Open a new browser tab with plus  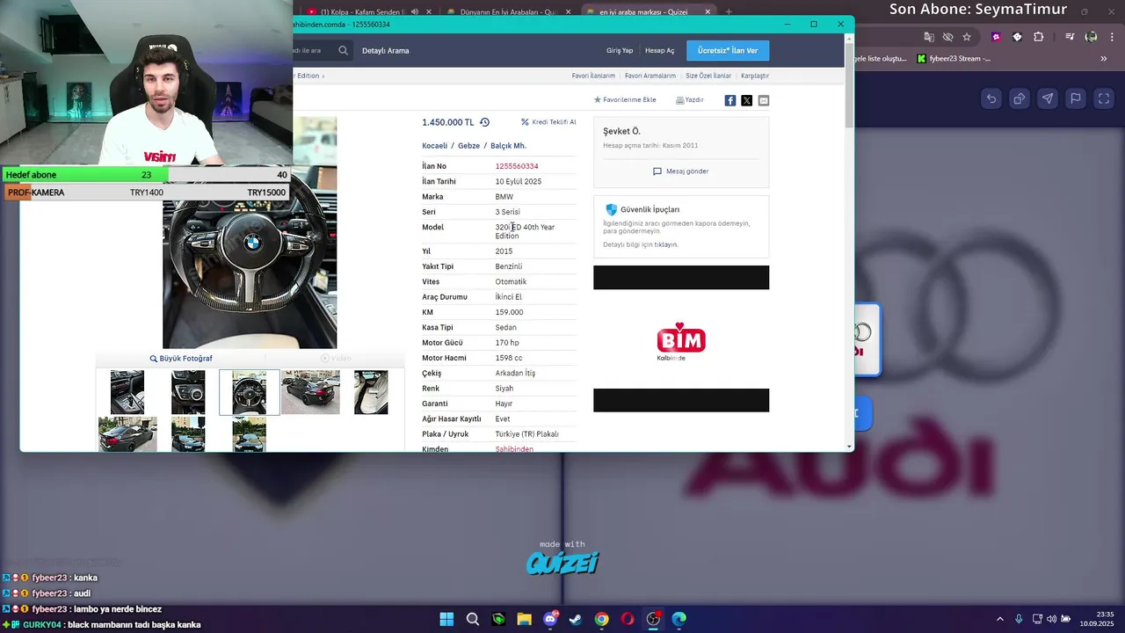[x=729, y=12]
